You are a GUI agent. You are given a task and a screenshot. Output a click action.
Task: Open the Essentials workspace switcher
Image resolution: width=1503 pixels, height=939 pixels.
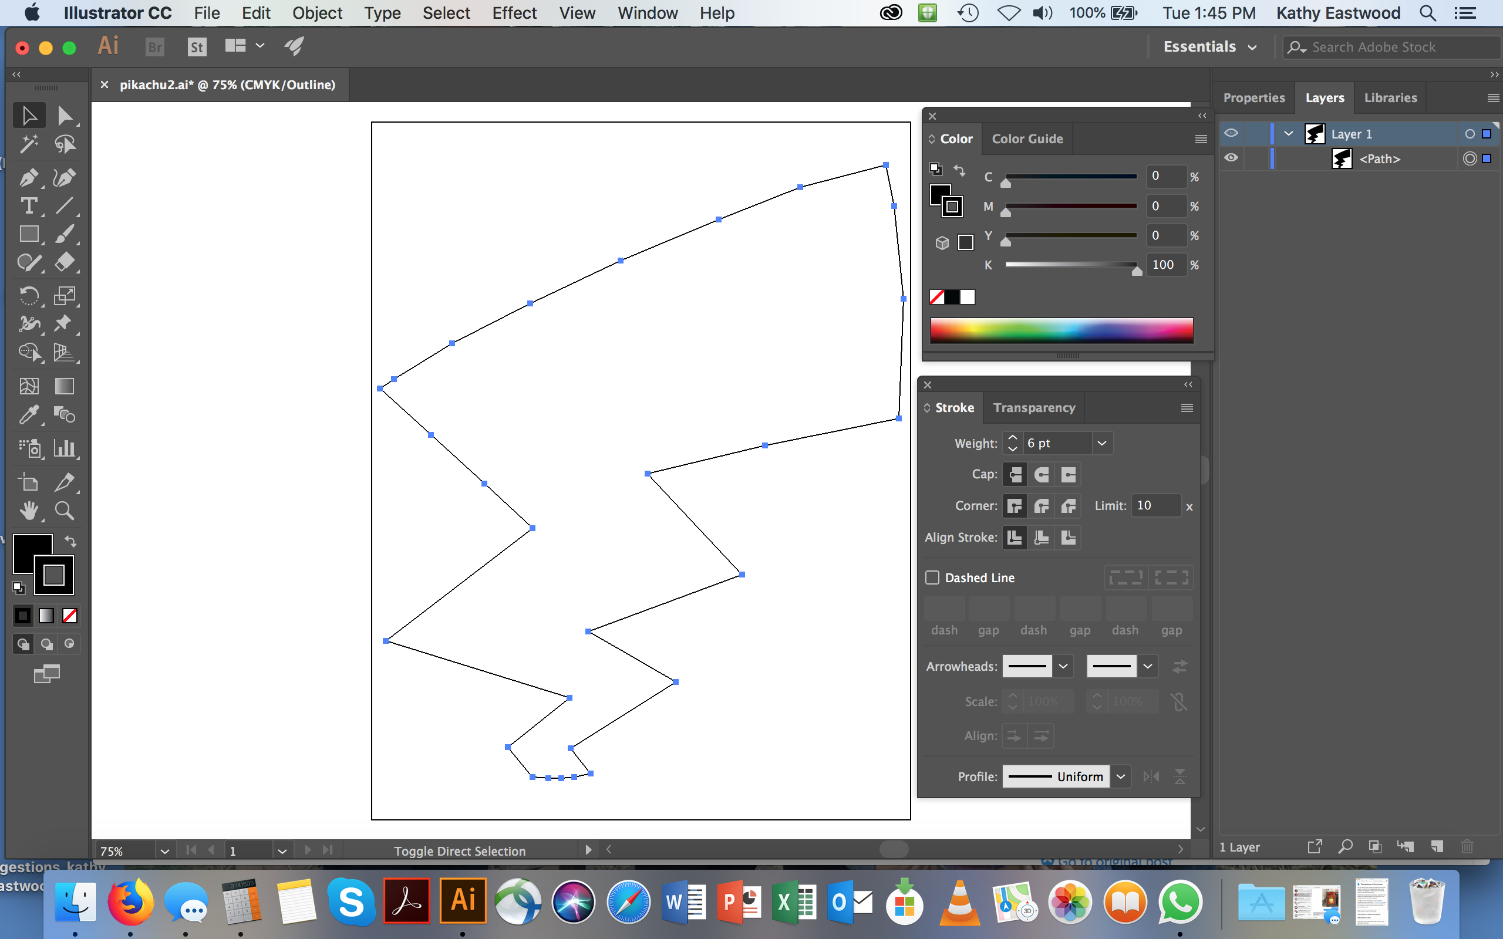point(1210,47)
